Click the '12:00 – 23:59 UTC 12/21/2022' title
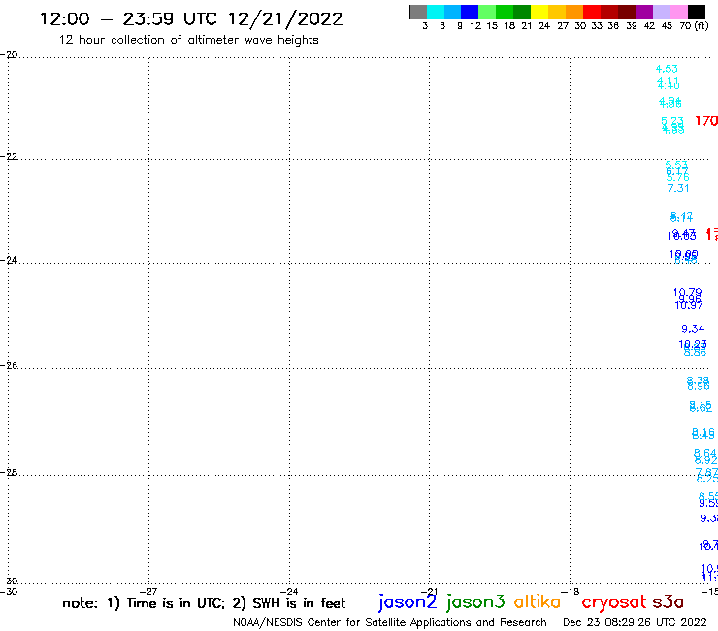The height and width of the screenshot is (631, 718). click(191, 18)
